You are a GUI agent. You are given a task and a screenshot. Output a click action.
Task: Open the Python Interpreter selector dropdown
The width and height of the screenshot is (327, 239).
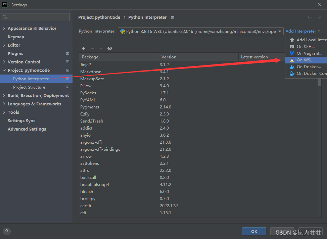(280, 31)
